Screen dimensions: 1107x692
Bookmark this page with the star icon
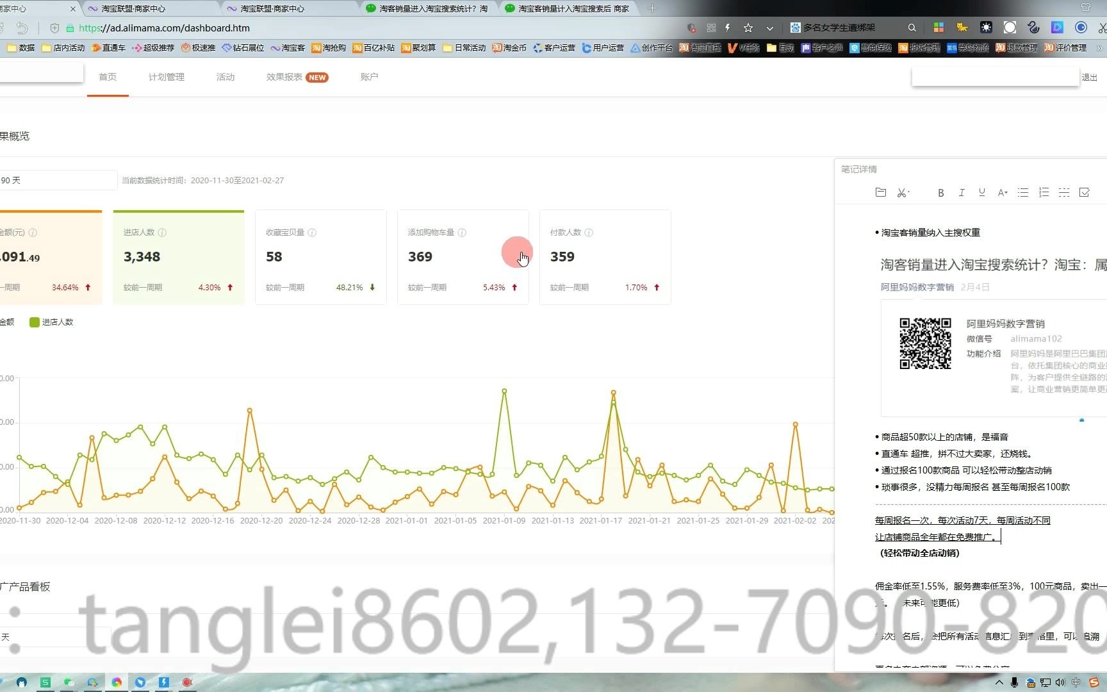tap(748, 28)
